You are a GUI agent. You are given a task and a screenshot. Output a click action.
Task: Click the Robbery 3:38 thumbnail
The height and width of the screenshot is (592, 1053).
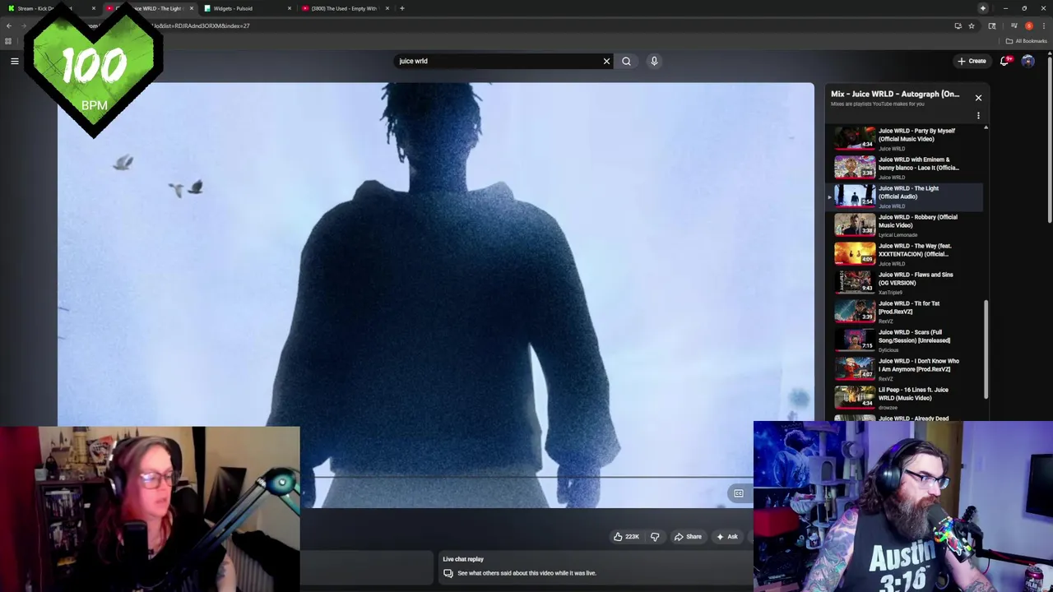click(855, 224)
